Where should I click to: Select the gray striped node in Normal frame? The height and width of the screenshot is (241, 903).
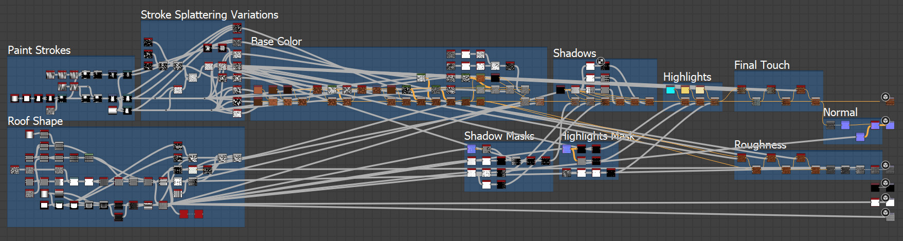click(x=830, y=125)
